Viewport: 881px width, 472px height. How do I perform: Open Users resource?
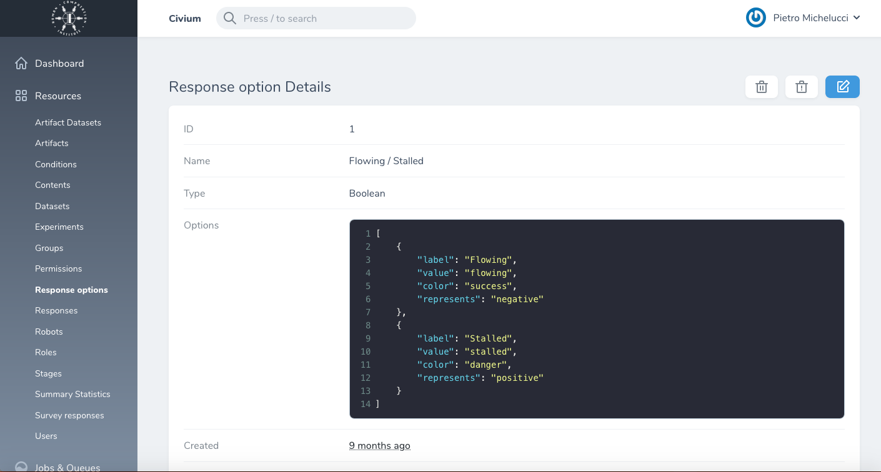[x=46, y=436]
